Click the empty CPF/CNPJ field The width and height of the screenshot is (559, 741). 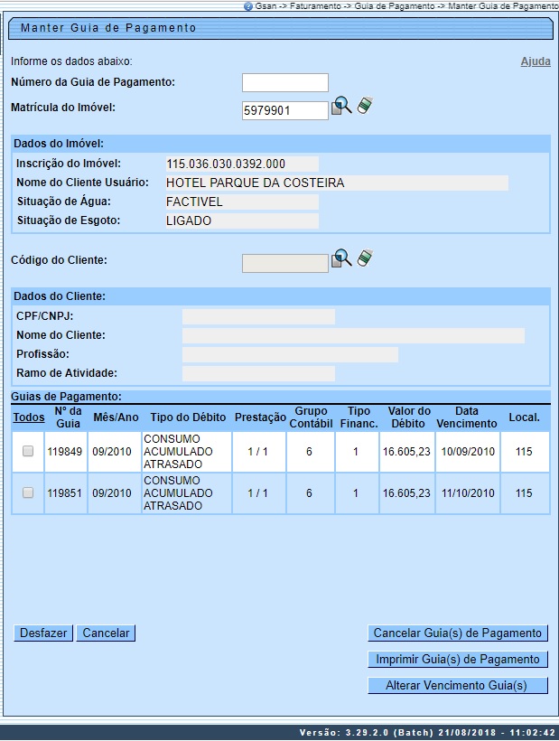[258, 316]
